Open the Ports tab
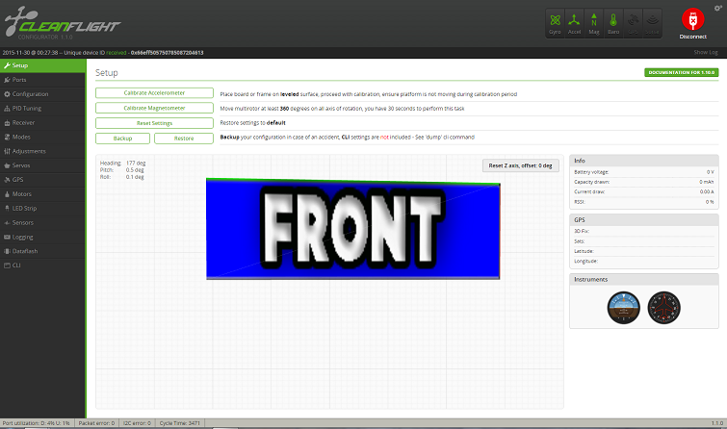Viewport: 727px width, 429px height. pyautogui.click(x=19, y=80)
